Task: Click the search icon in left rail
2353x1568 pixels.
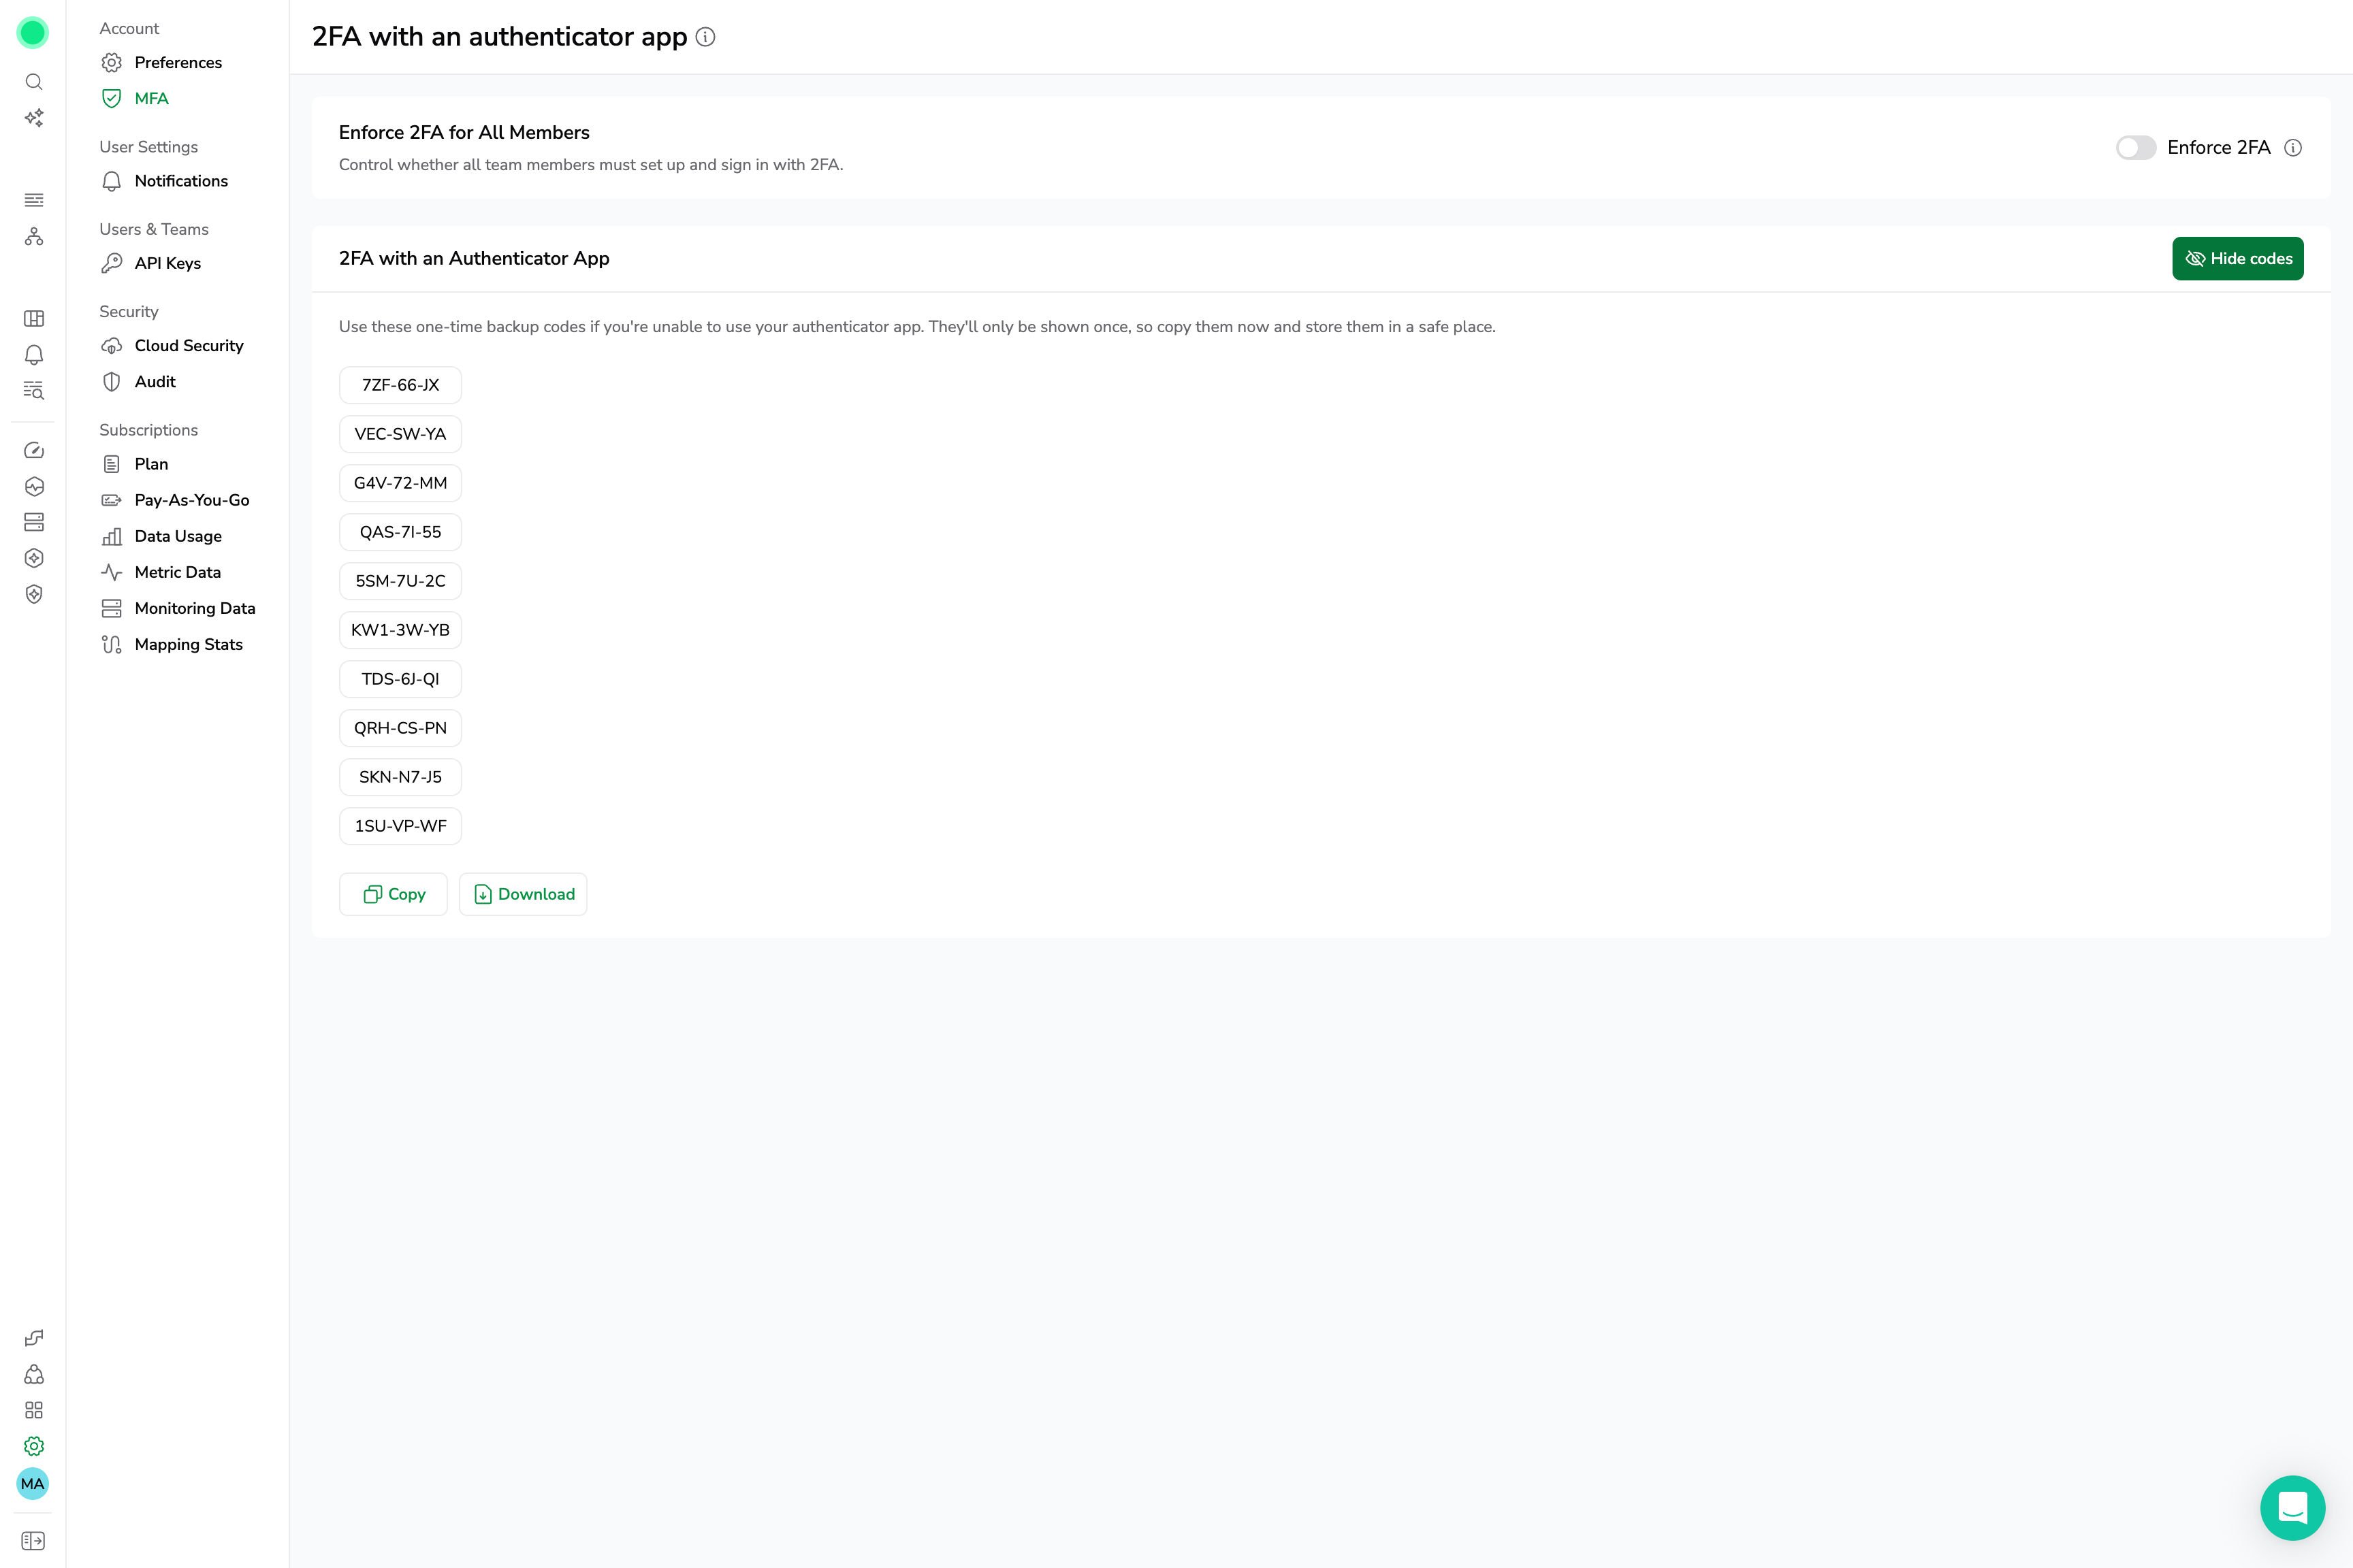Action: coord(34,82)
